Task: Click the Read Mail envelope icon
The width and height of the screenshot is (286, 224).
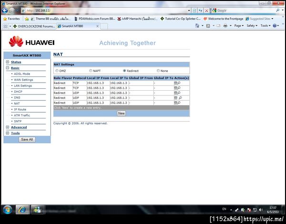Action: (x=218, y=26)
